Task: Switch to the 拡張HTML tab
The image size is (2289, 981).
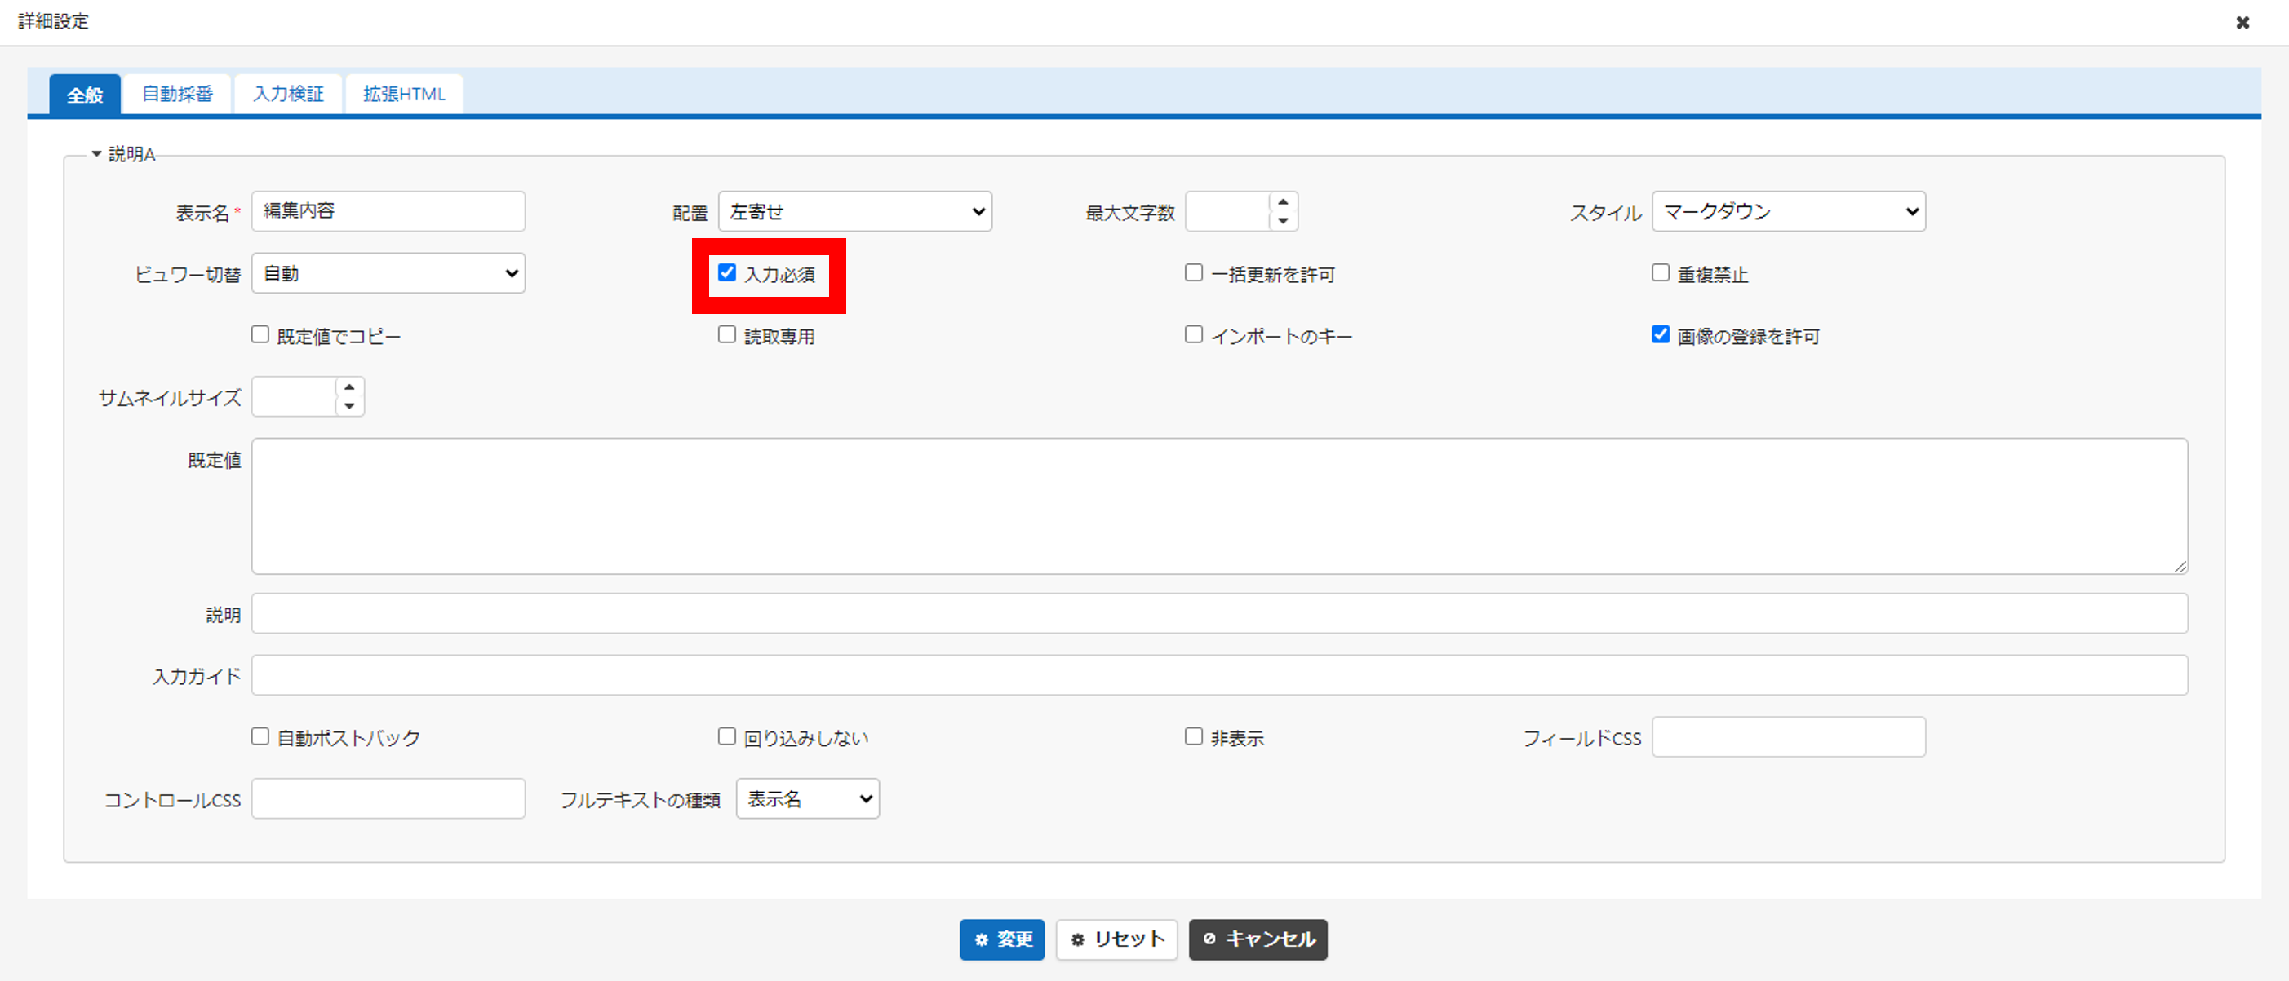Action: pos(404,94)
